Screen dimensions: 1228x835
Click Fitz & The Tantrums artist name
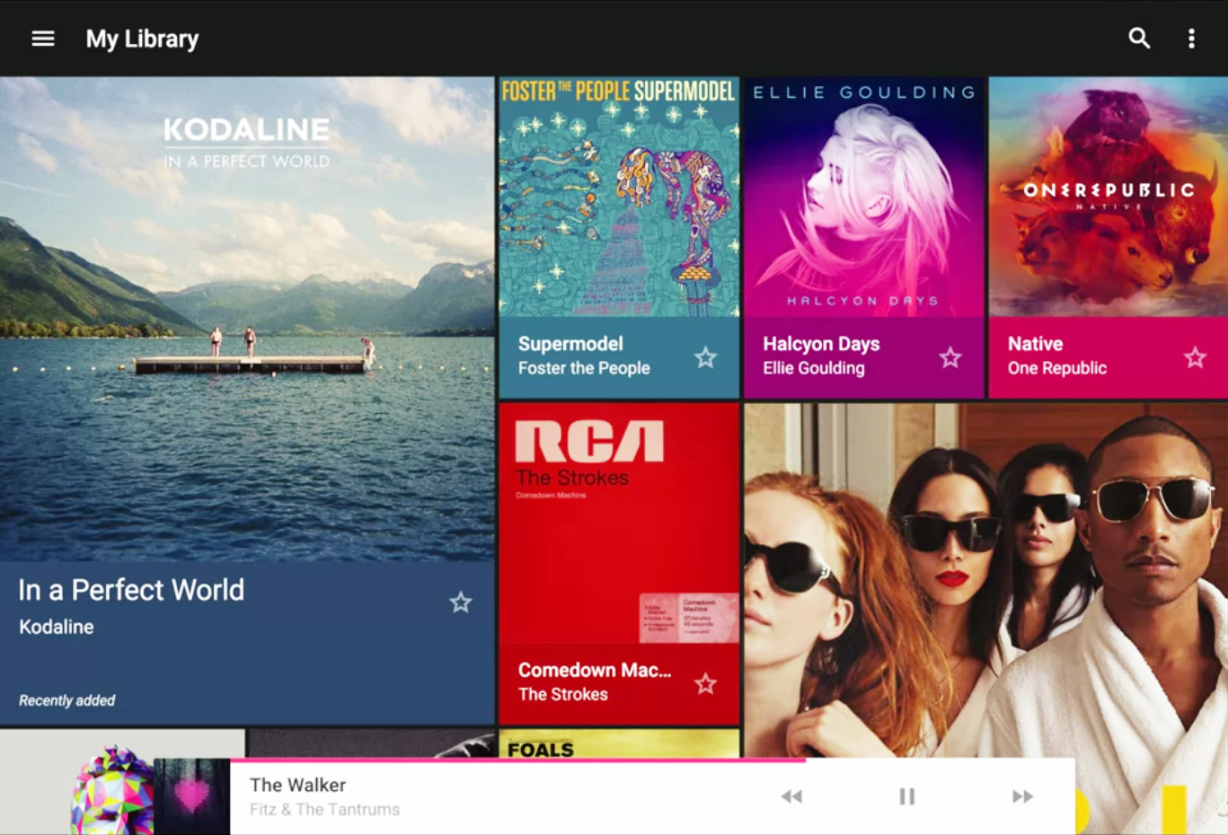[x=324, y=809]
